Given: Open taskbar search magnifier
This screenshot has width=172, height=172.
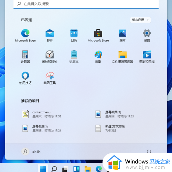Looking at the screenshot, I should pyautogui.click(x=54, y=169).
